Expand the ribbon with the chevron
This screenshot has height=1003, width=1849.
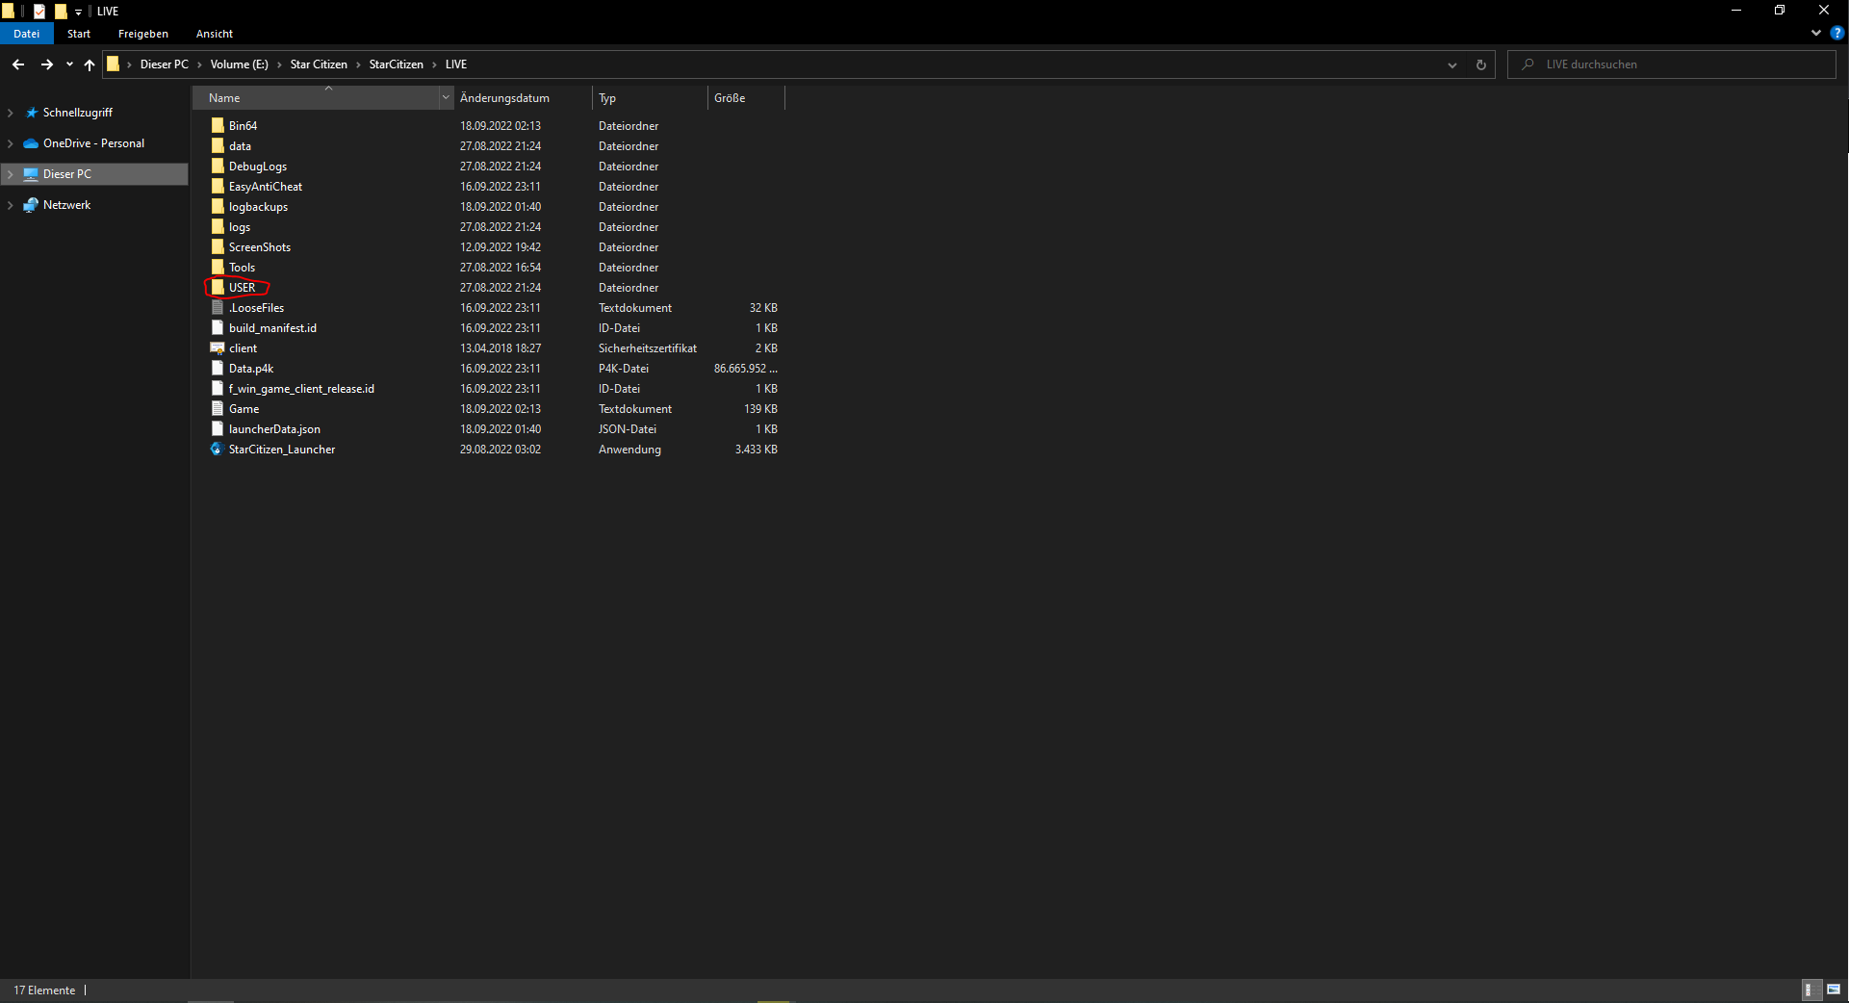tap(1816, 33)
